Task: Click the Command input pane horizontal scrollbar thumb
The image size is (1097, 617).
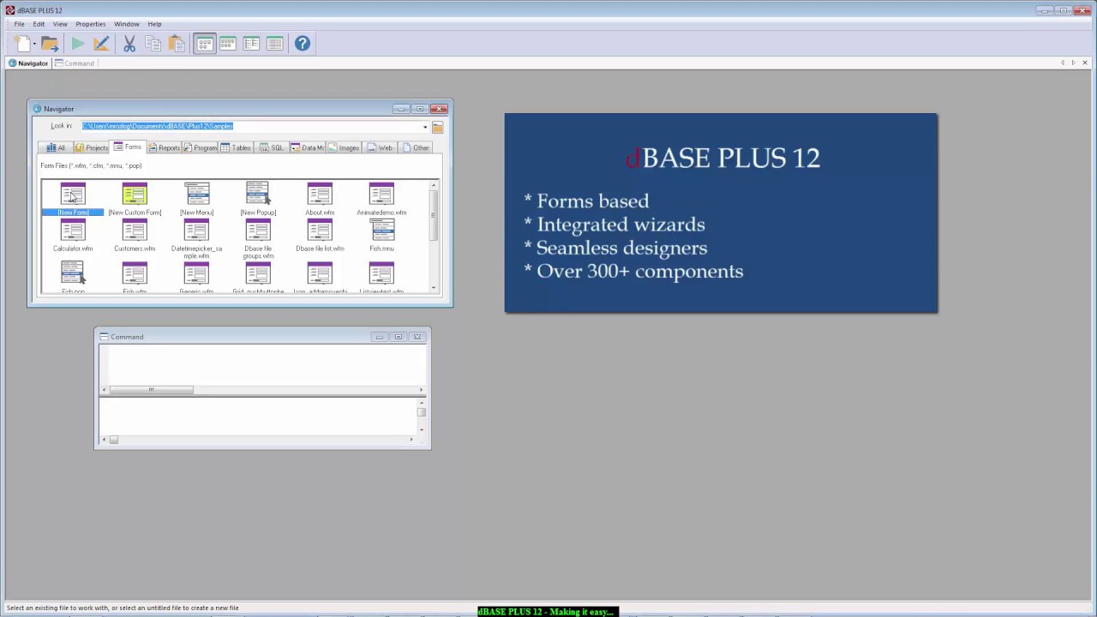Action: pyautogui.click(x=151, y=390)
